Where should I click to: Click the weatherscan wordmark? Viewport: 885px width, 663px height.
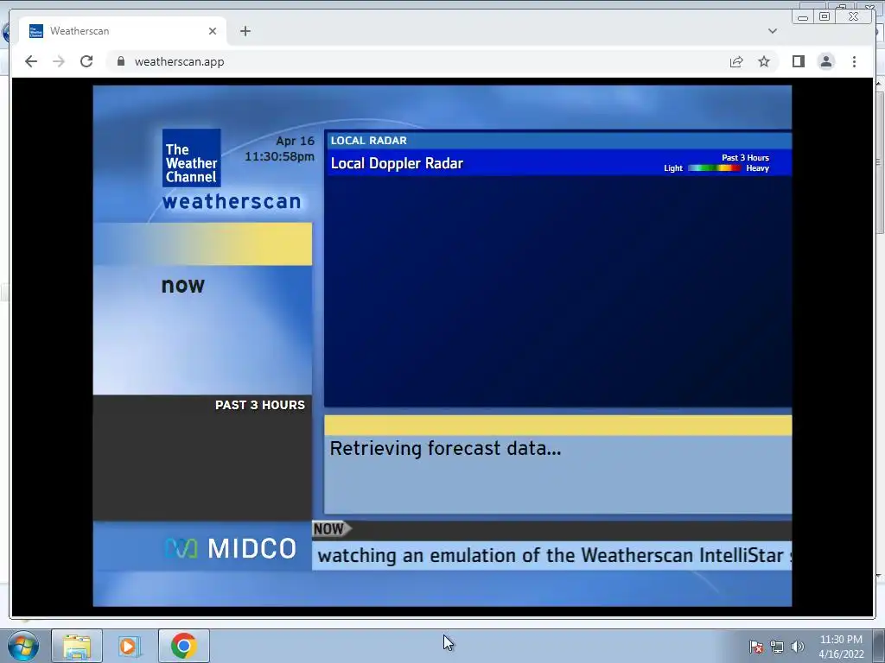(x=232, y=201)
